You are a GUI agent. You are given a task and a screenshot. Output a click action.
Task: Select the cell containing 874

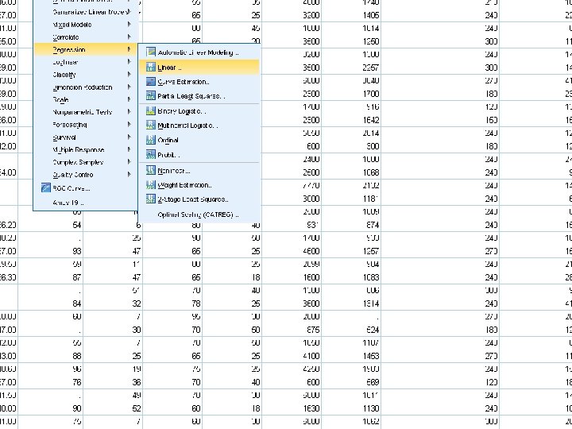351,225
